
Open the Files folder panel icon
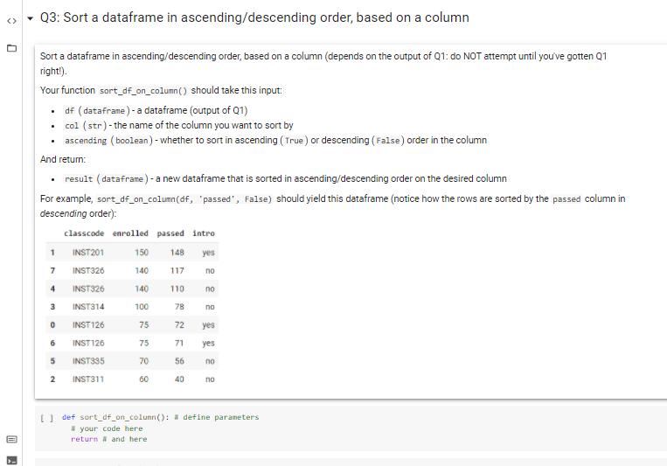click(x=12, y=48)
